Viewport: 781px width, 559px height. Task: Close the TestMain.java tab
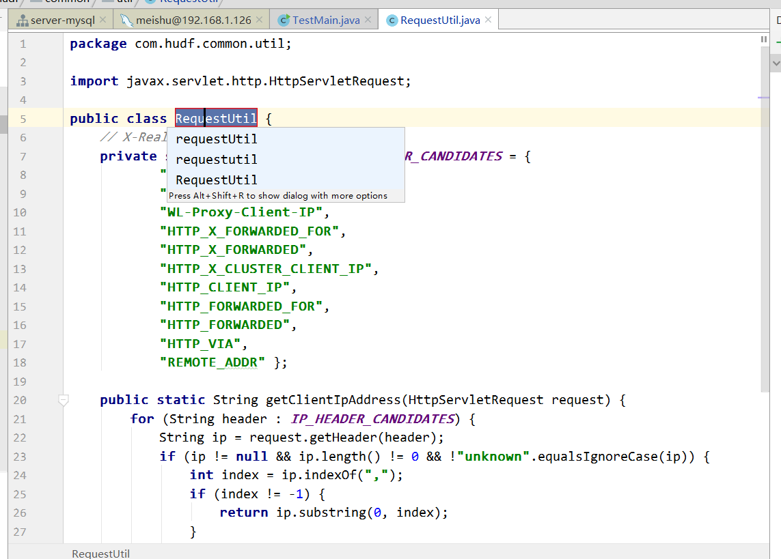coord(369,20)
